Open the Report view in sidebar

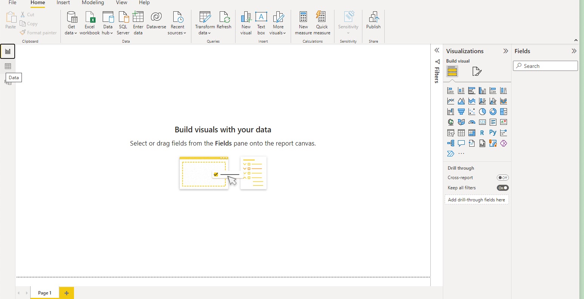8,51
